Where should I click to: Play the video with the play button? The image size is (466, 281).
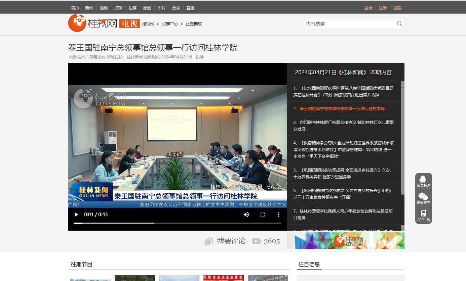point(77,215)
